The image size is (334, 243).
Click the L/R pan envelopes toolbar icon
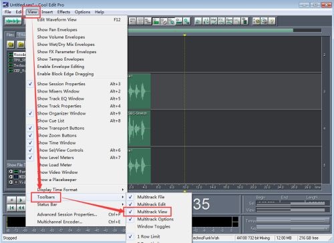206,21
